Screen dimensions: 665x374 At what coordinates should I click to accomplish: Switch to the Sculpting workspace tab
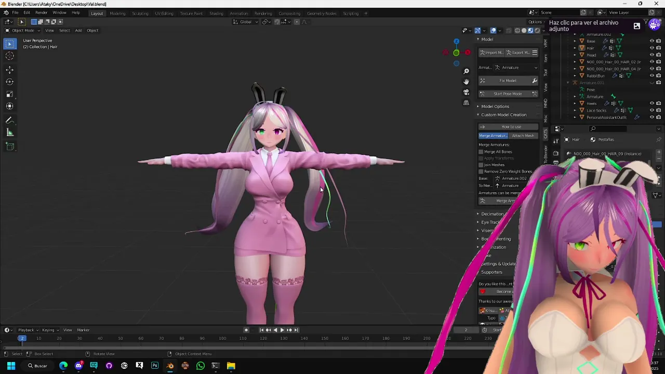click(x=140, y=13)
